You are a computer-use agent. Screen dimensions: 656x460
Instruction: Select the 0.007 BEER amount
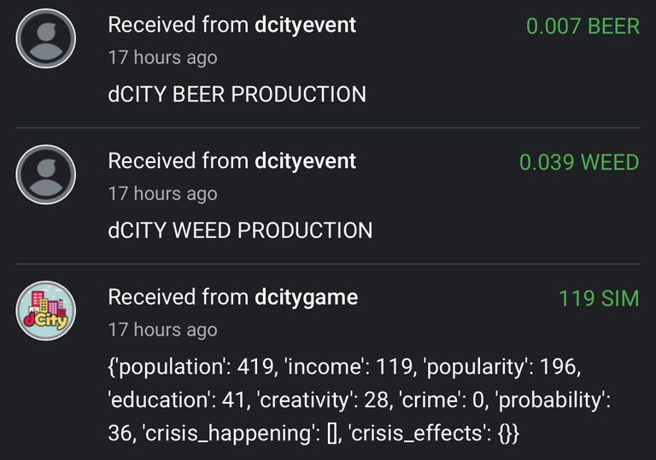(x=583, y=26)
